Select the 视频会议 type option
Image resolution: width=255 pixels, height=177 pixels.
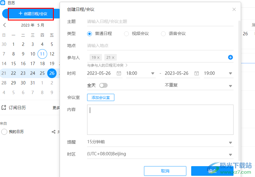point(126,34)
